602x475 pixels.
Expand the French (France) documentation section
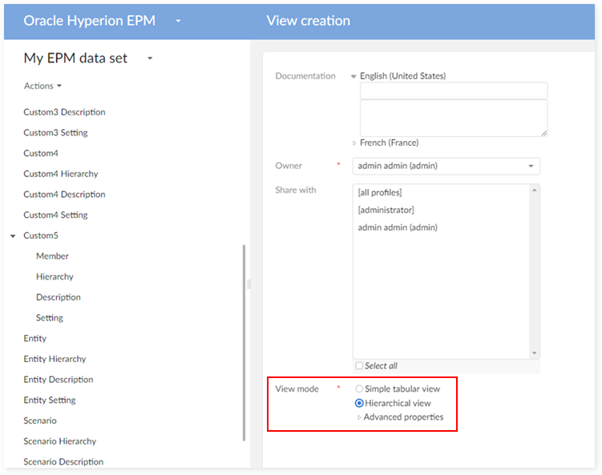click(x=354, y=143)
